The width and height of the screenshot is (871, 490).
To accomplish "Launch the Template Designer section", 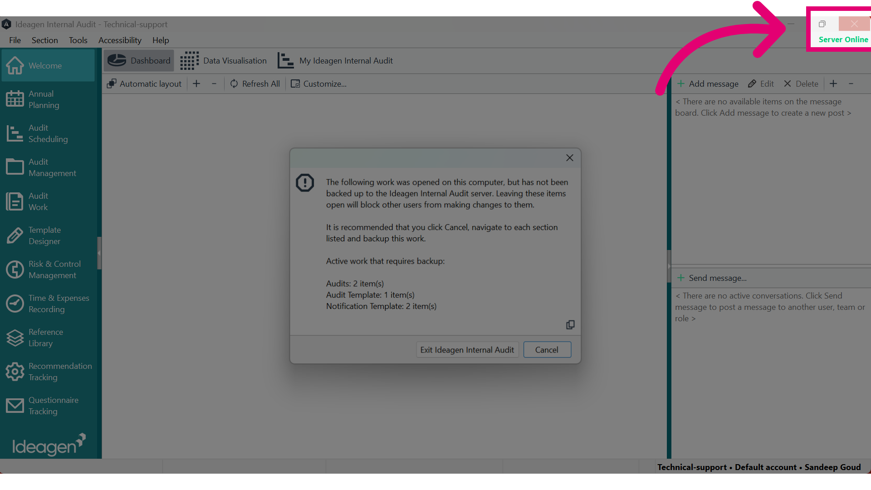I will pyautogui.click(x=48, y=235).
